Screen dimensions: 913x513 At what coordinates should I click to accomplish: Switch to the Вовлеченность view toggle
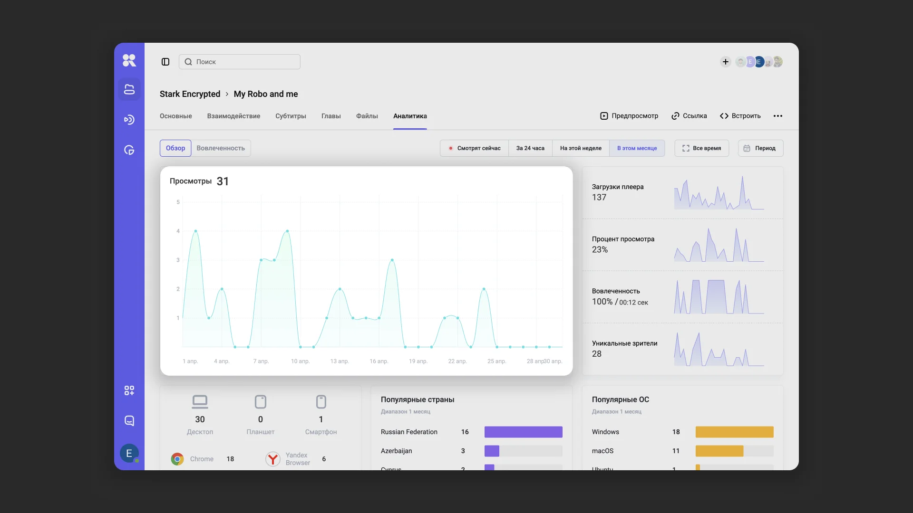point(221,148)
